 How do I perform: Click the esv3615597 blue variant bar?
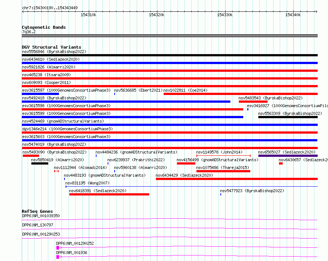(41, 94)
